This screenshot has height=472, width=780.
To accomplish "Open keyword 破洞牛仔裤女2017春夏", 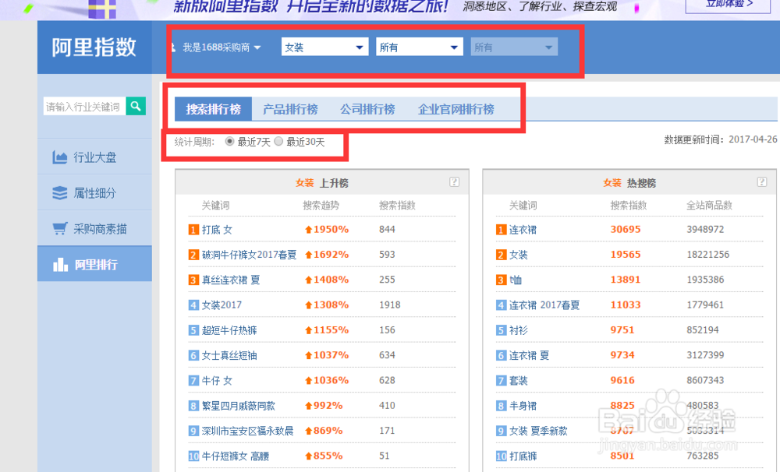I will (x=249, y=255).
